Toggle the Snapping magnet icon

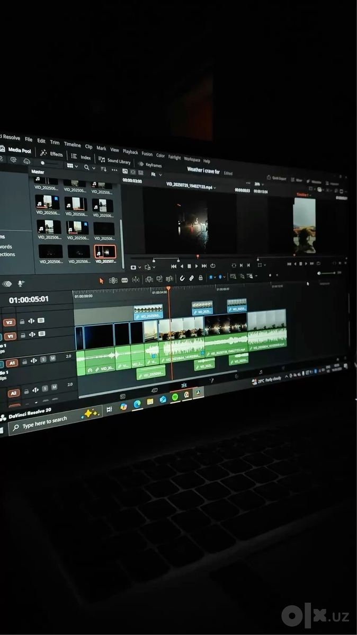coord(182,278)
